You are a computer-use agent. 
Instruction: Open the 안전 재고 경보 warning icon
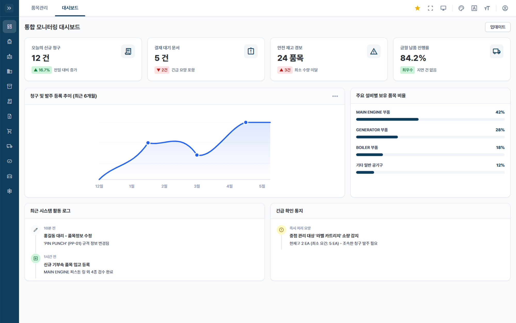(374, 51)
